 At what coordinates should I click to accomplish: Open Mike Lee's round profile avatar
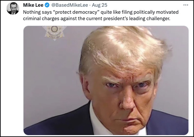[13, 8]
